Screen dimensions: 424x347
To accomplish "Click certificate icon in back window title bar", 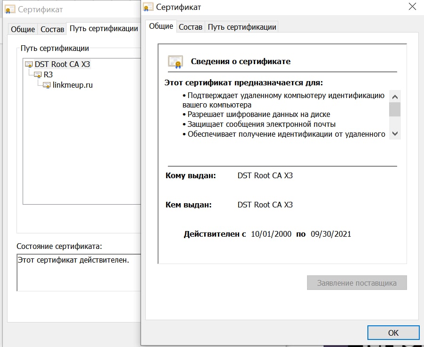I will pos(10,9).
